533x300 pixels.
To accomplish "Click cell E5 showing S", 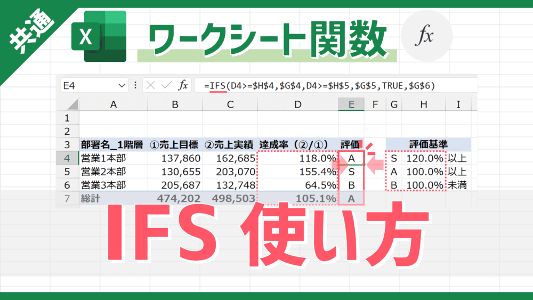I will [x=351, y=172].
